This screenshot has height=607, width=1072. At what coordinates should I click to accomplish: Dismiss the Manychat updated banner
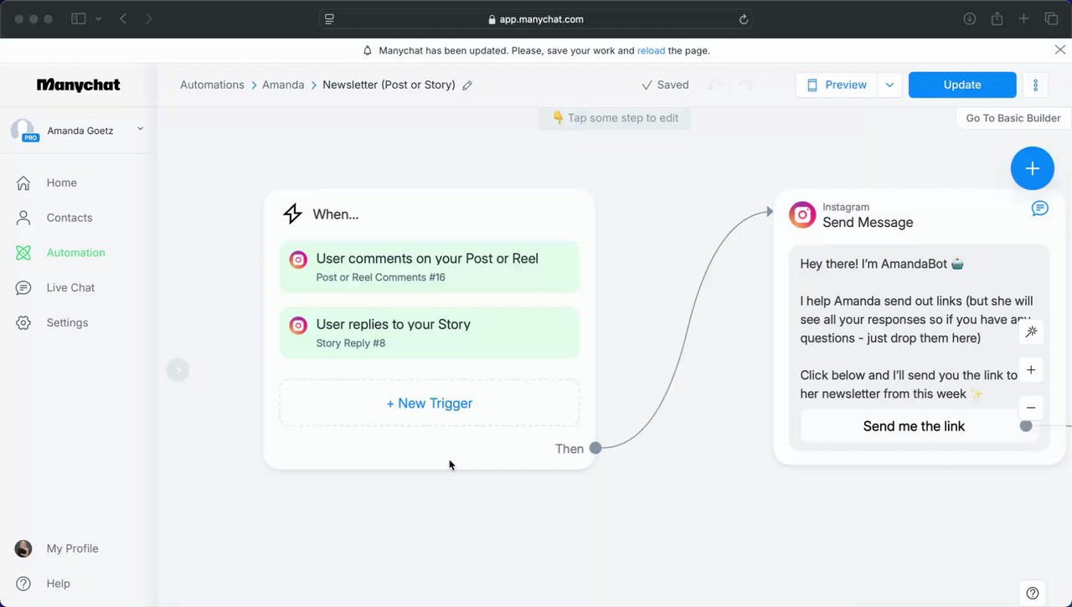pos(1059,50)
